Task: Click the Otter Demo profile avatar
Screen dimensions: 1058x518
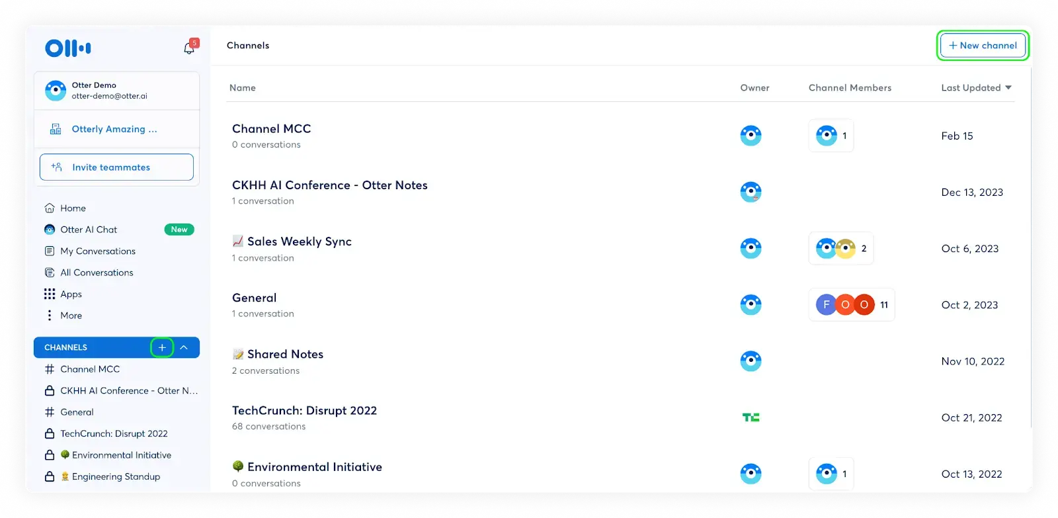Action: click(56, 91)
